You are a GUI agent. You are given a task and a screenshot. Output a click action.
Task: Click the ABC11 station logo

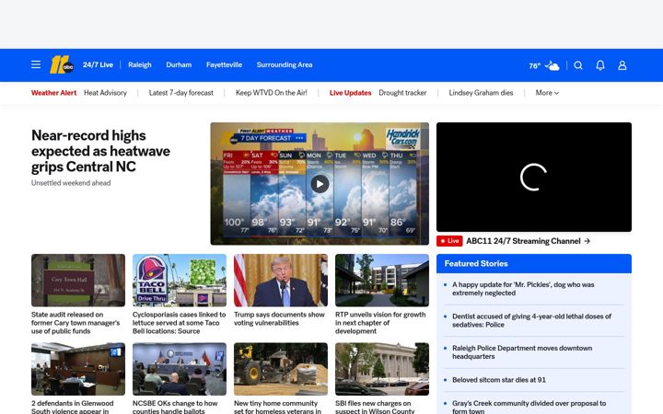point(62,64)
